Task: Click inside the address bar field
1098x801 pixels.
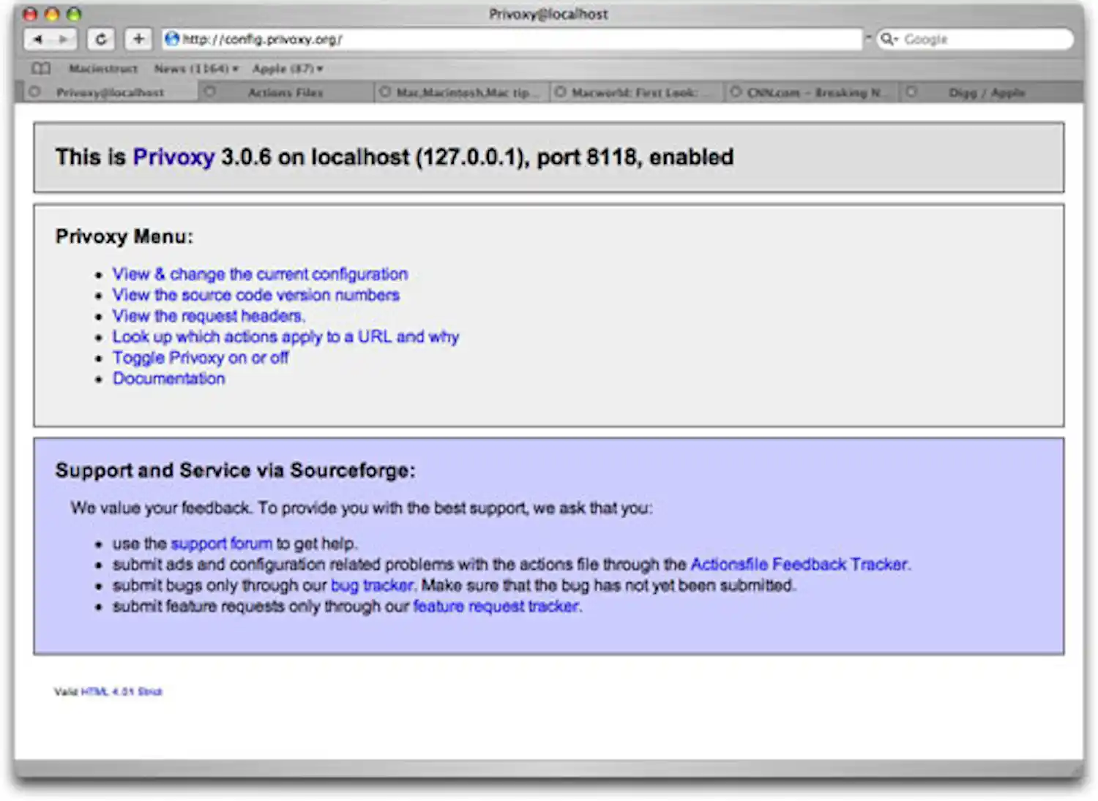Action: [x=439, y=39]
